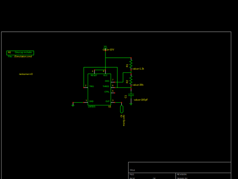
Task: Select the R1 resistor symbol
Action: coord(131,64)
